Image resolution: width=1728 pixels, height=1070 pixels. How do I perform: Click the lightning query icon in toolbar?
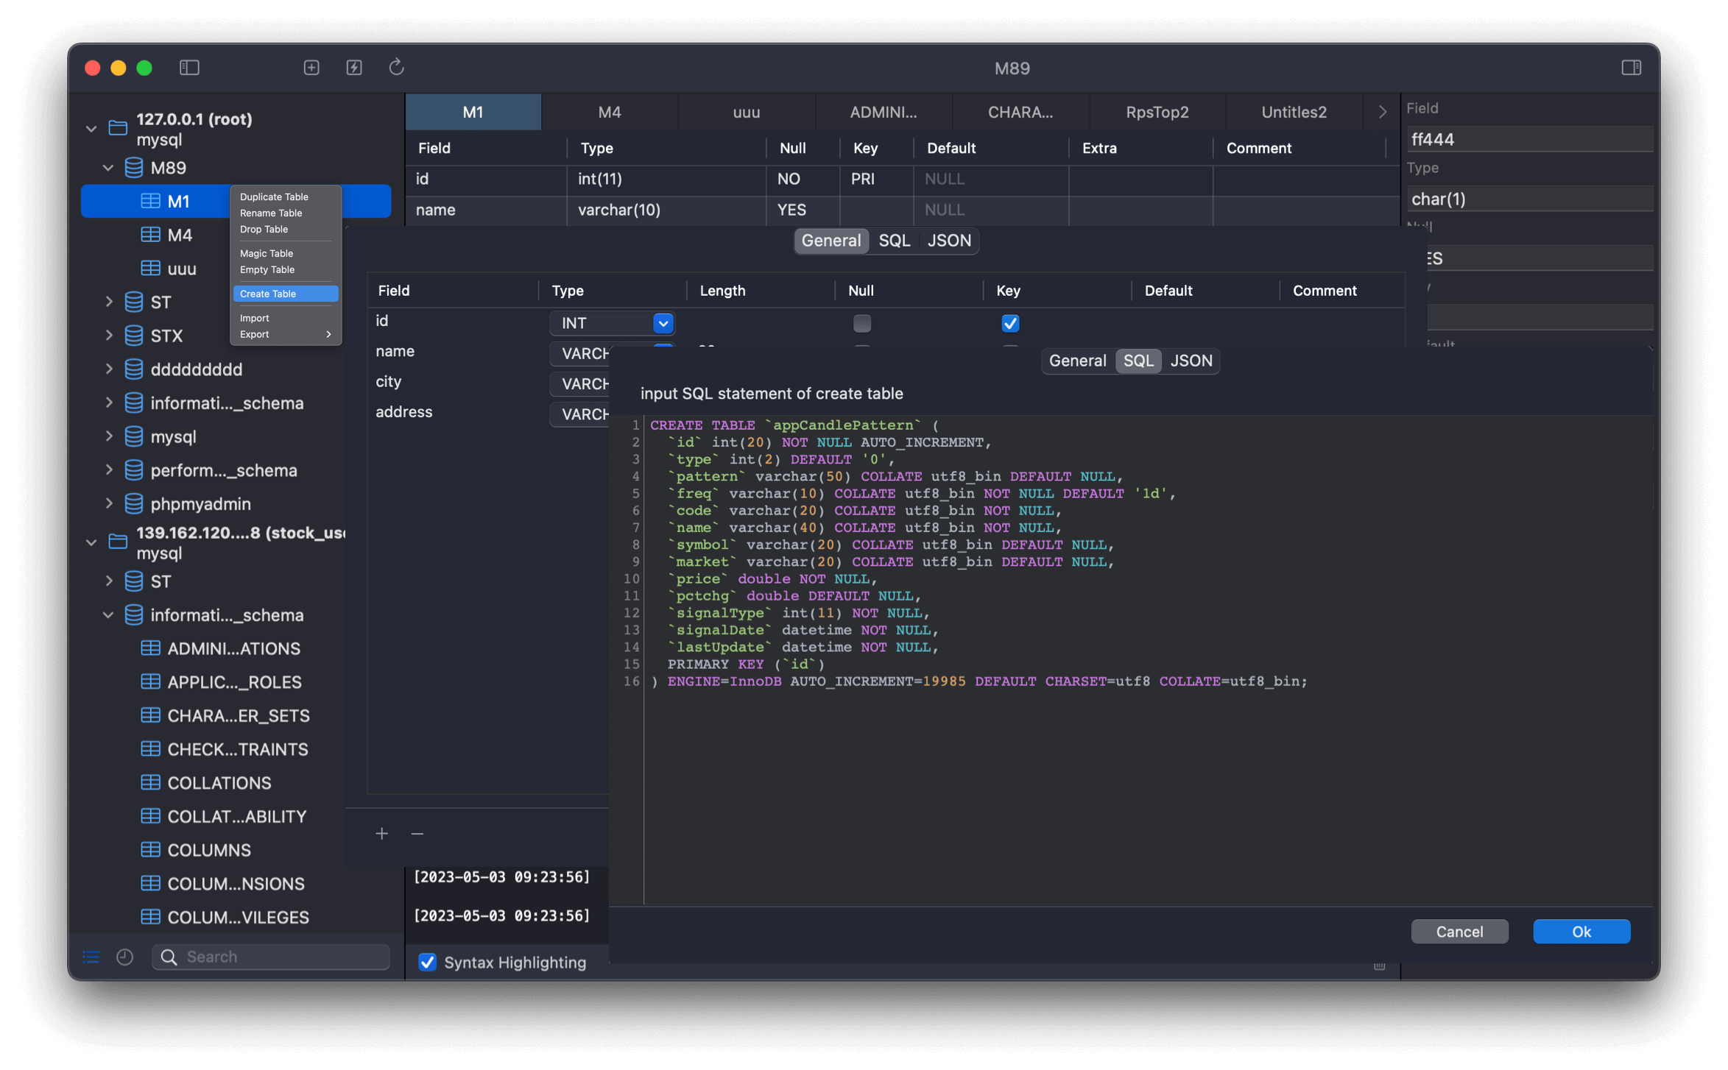pos(354,68)
